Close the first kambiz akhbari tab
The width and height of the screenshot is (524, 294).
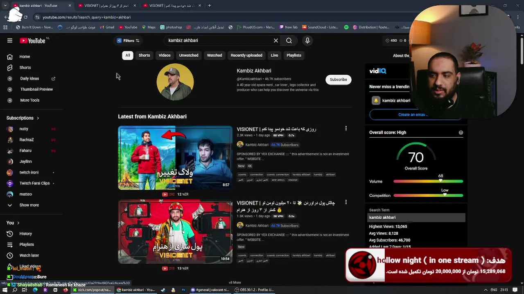[70, 6]
